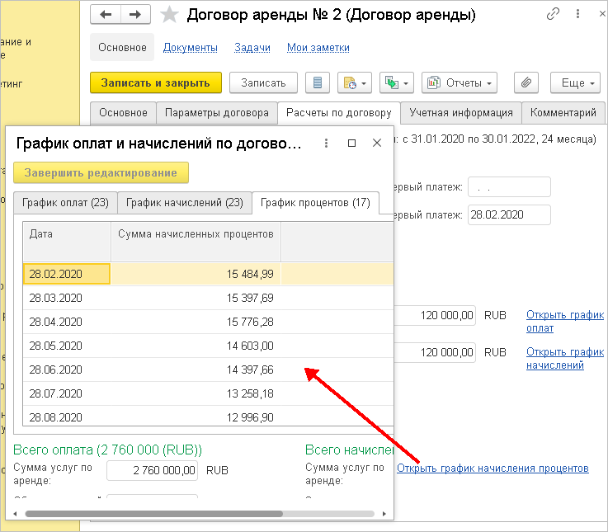Select the 13 258,18 amount cell
Viewport: 608px width, 532px height.
196,394
